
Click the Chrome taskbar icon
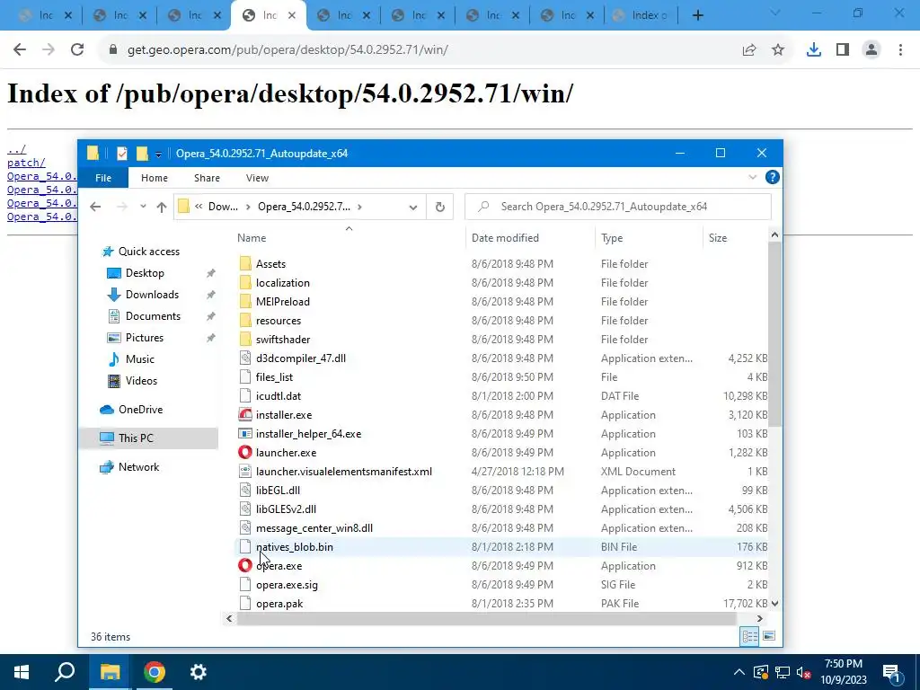point(155,672)
